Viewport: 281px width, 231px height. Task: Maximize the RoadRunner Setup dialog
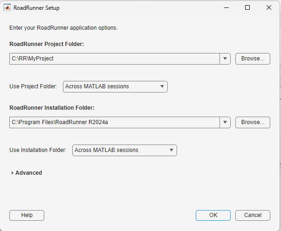pyautogui.click(x=247, y=8)
